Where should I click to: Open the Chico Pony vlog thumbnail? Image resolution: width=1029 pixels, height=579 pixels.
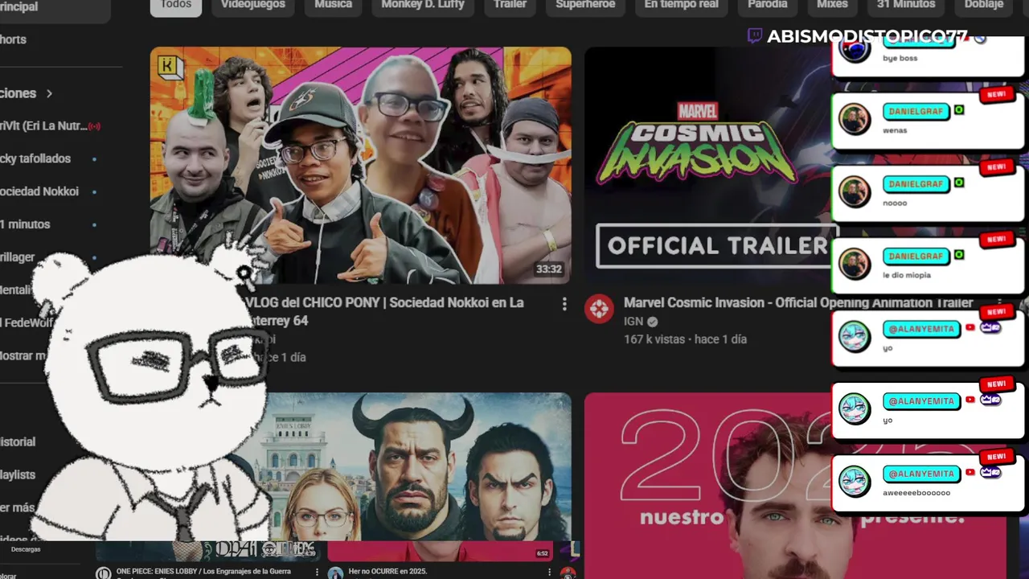tap(360, 165)
